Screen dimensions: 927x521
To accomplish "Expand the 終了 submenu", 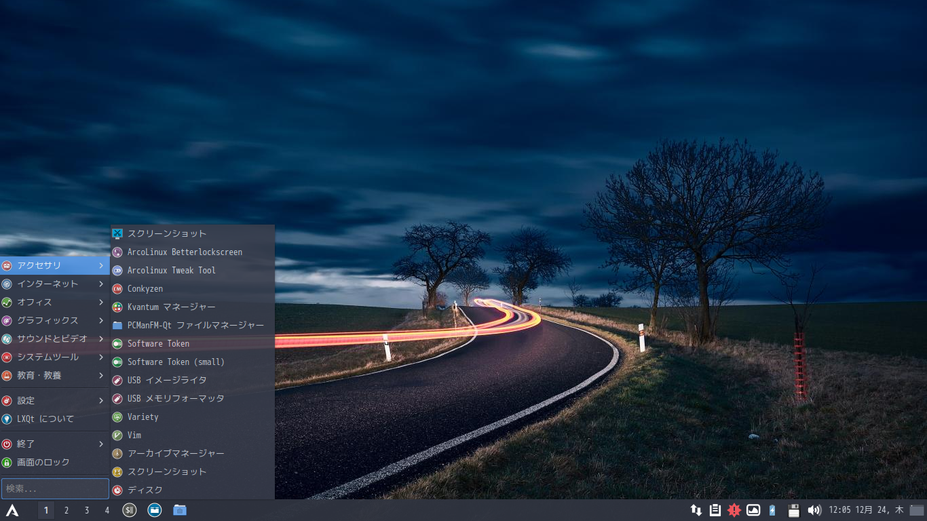I will click(x=54, y=444).
